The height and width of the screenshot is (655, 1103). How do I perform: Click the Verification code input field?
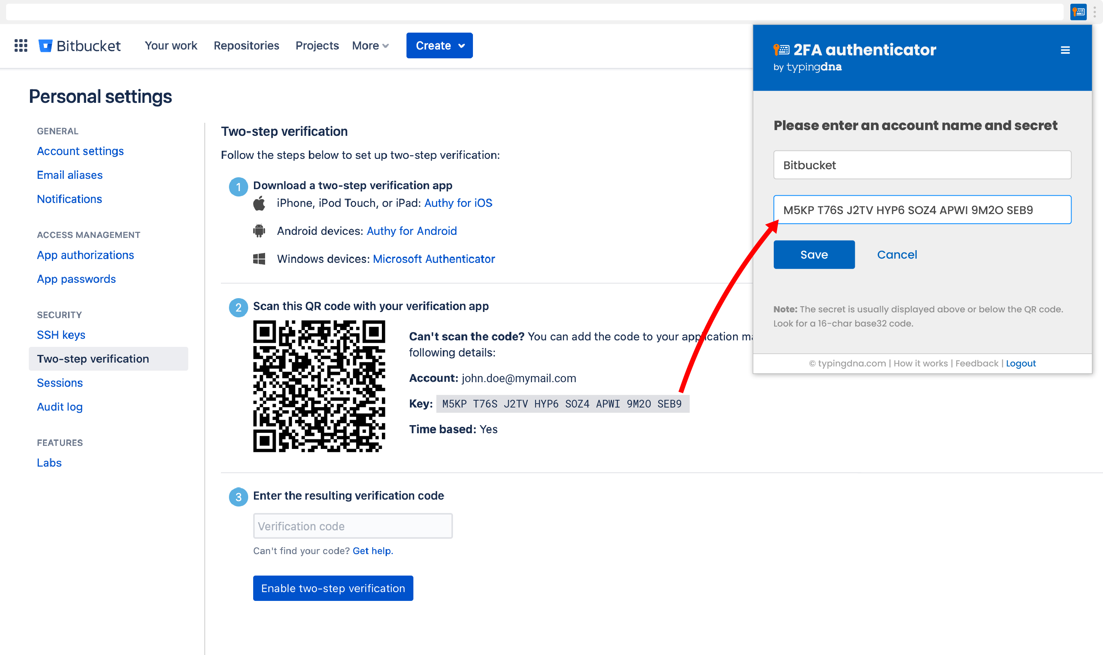tap(352, 526)
